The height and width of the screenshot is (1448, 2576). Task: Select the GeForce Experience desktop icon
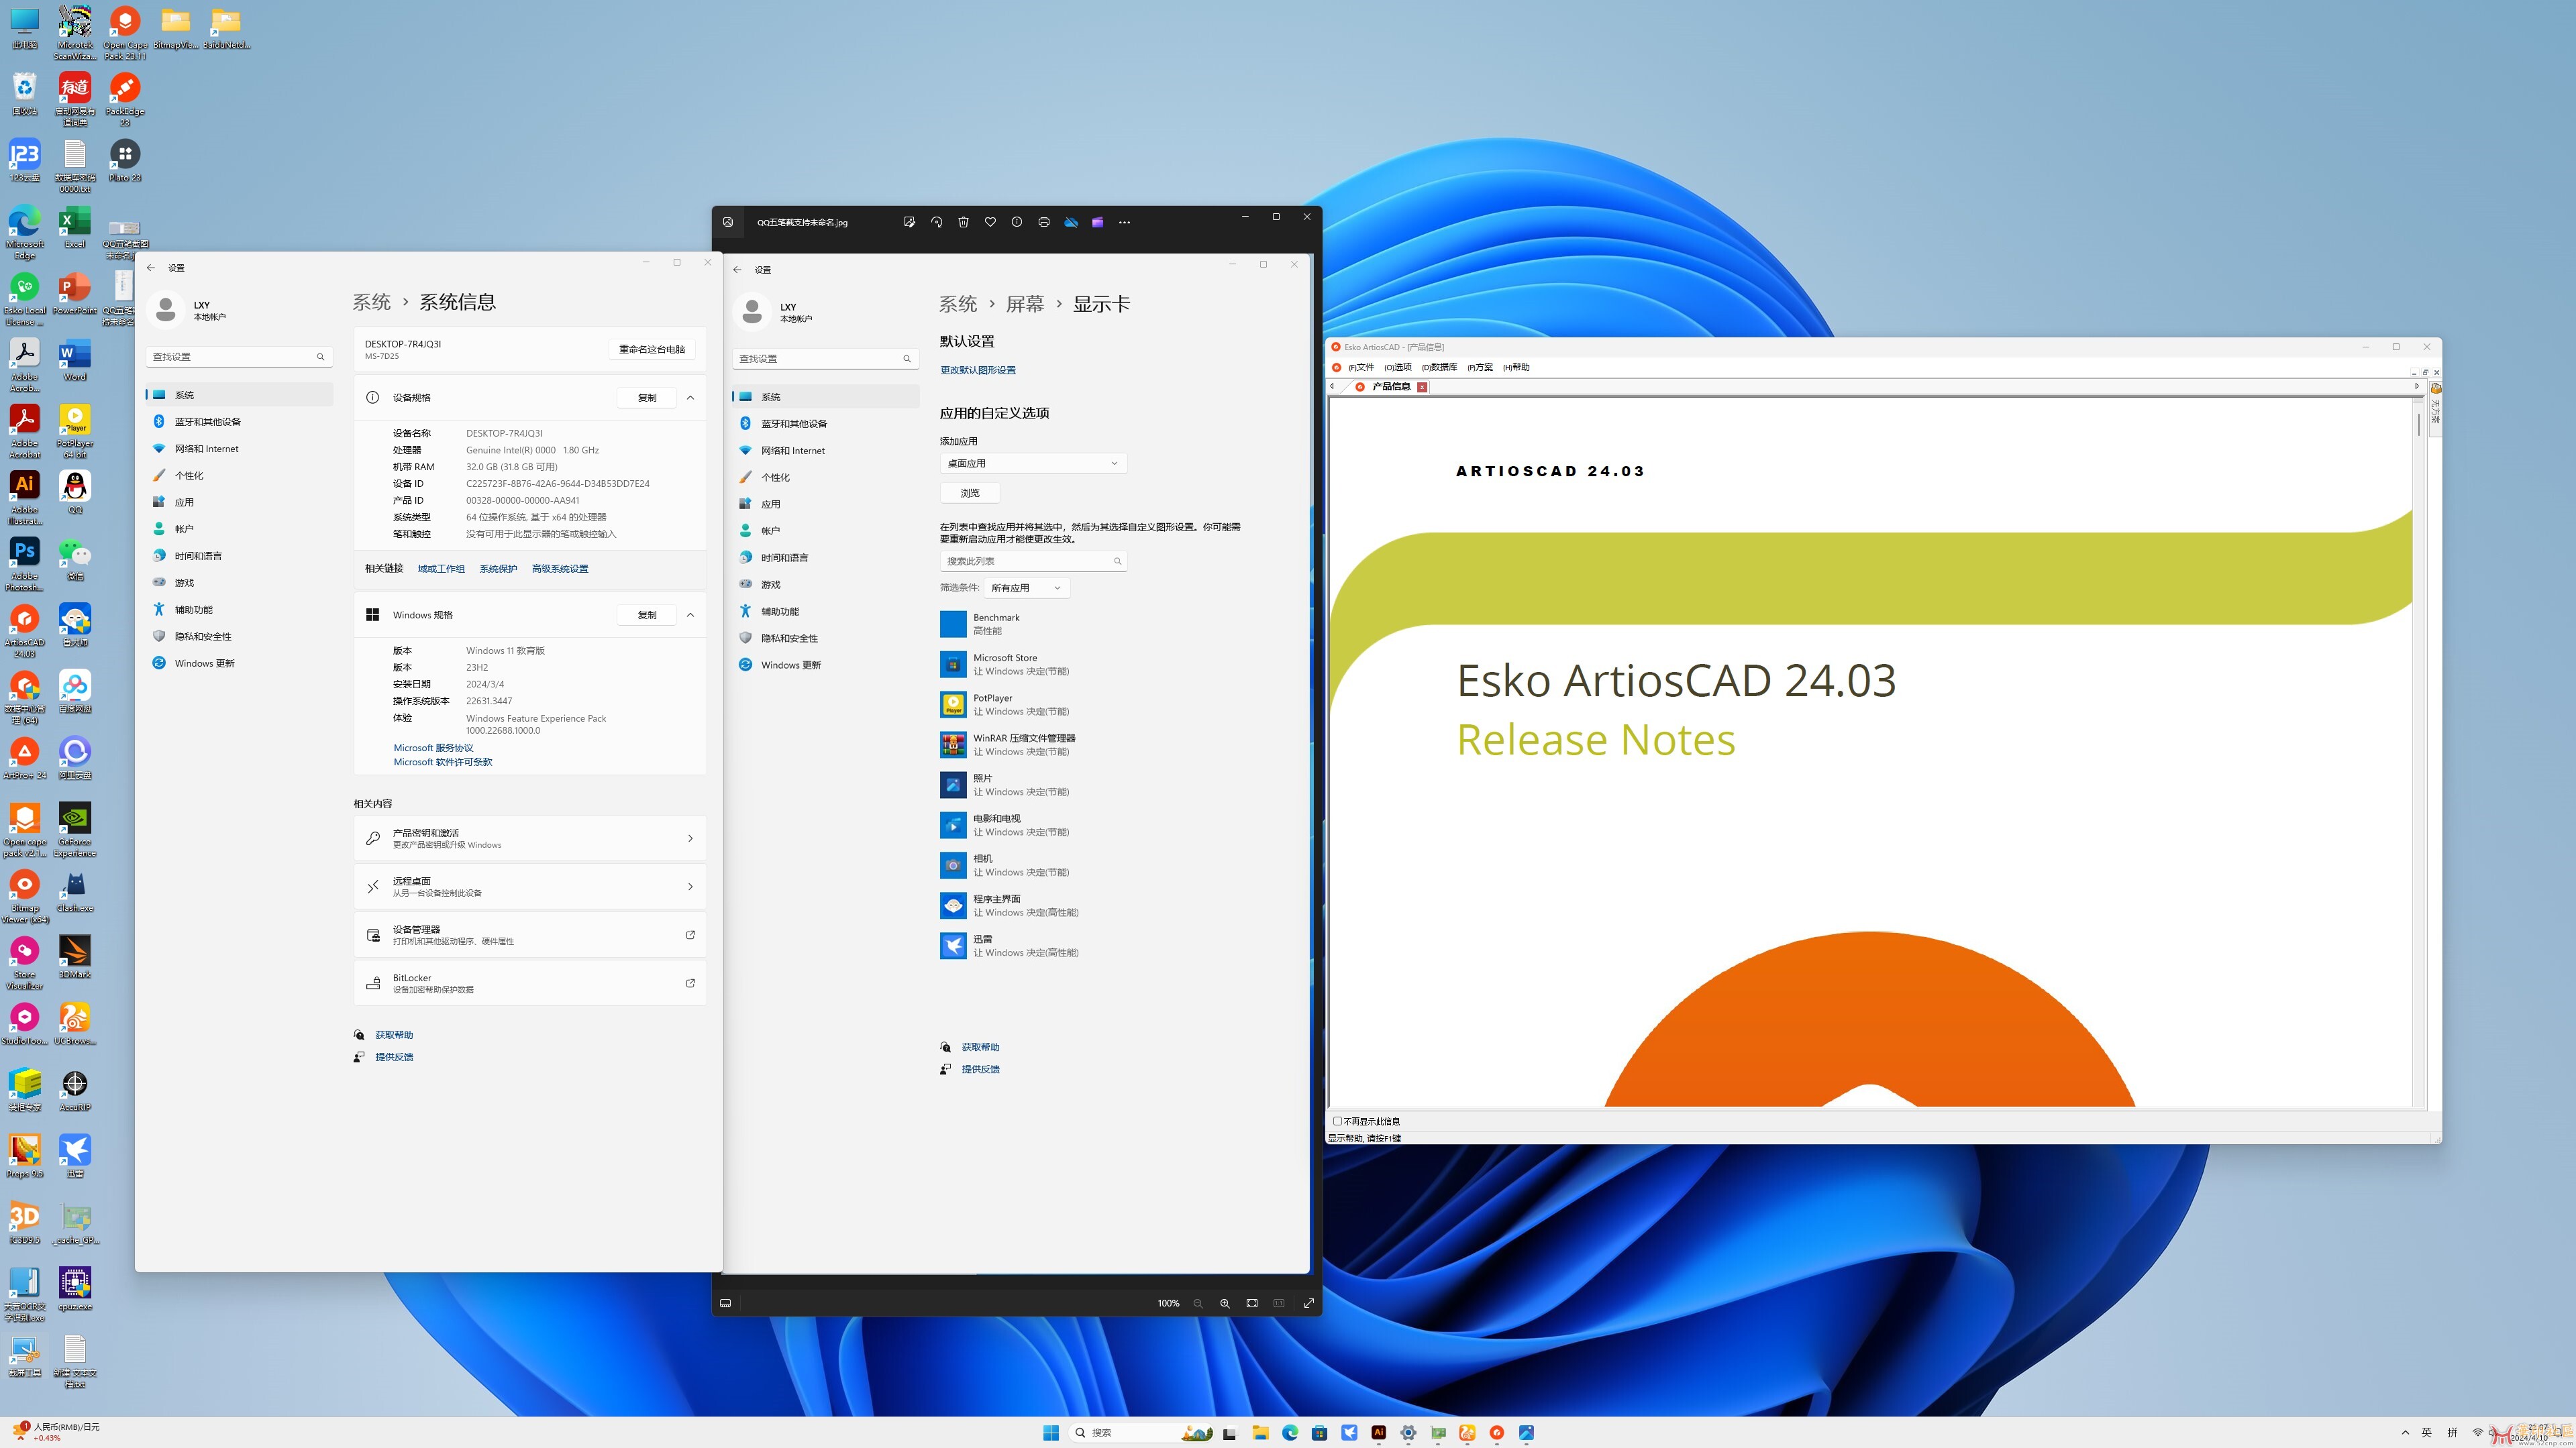click(x=75, y=830)
